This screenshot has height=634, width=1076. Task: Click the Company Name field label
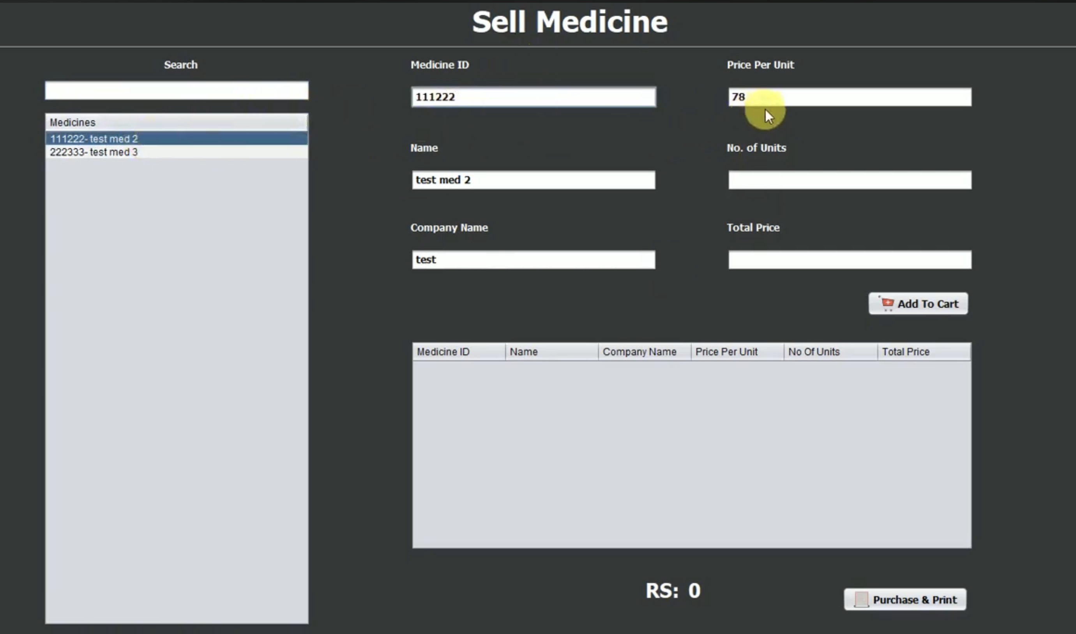click(449, 228)
